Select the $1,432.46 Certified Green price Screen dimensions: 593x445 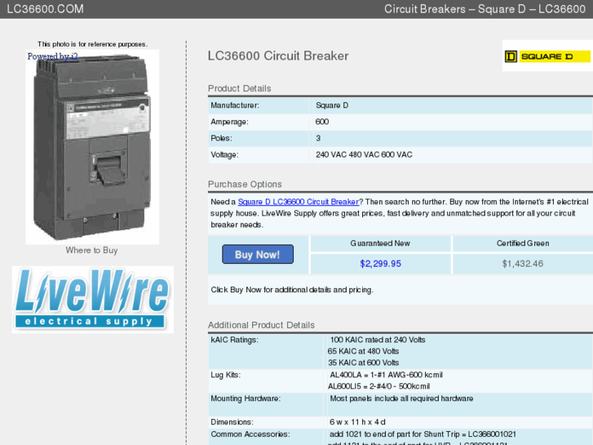[523, 264]
